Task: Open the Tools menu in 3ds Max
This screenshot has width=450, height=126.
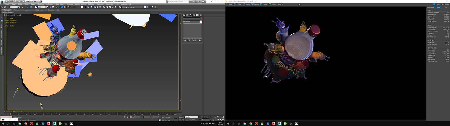Action: point(13,4)
